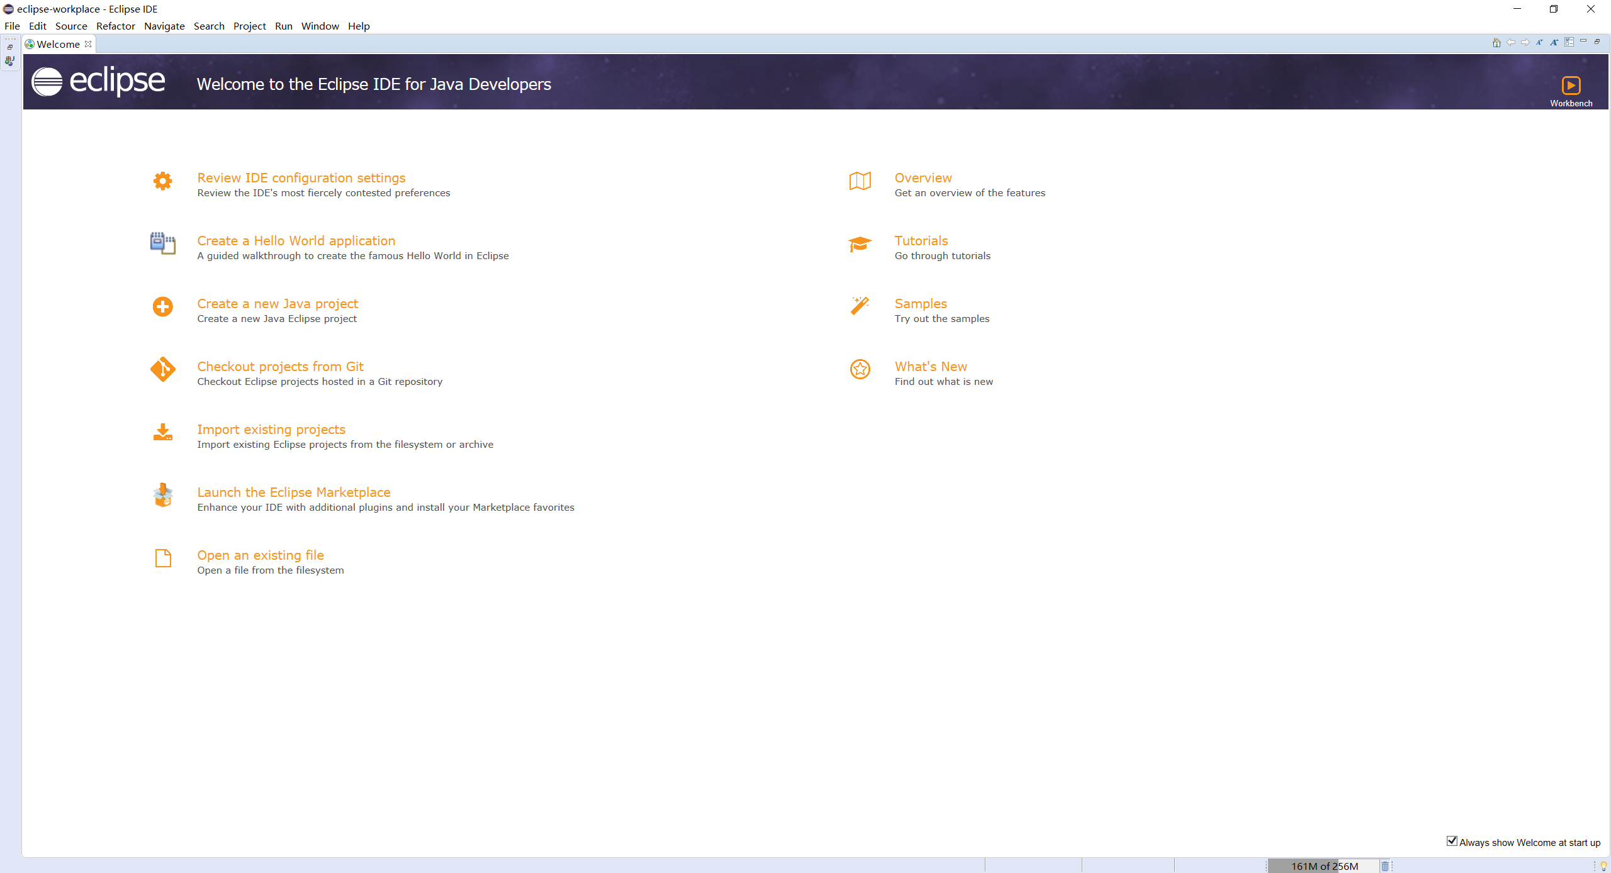Magnify font size with large A icon
The width and height of the screenshot is (1611, 873).
[x=1554, y=43]
